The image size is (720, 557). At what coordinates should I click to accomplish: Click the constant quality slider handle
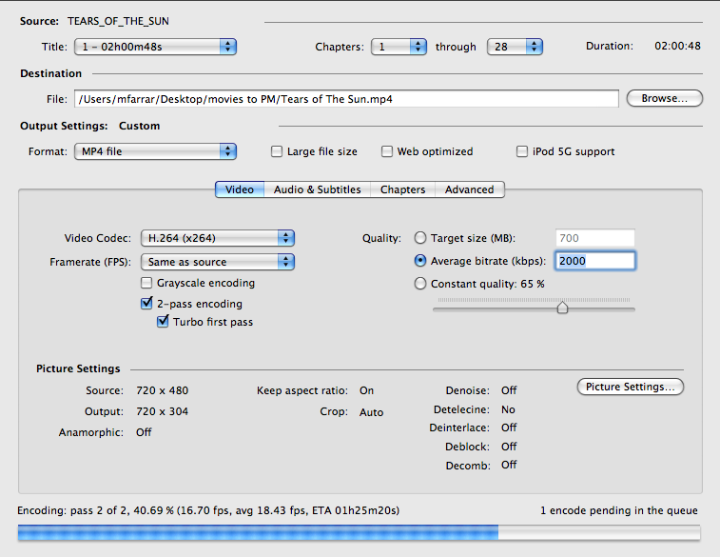[562, 307]
